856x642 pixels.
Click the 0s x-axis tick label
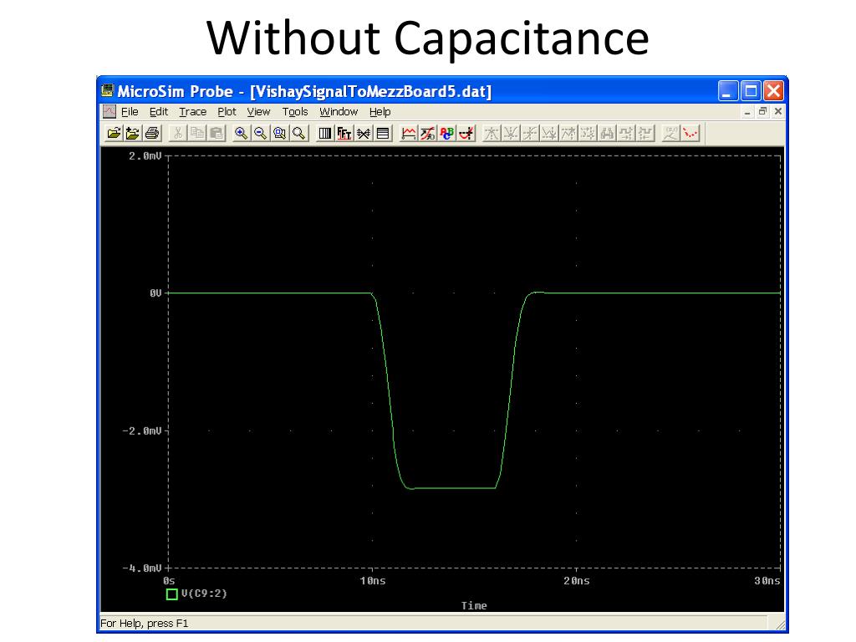pos(169,581)
